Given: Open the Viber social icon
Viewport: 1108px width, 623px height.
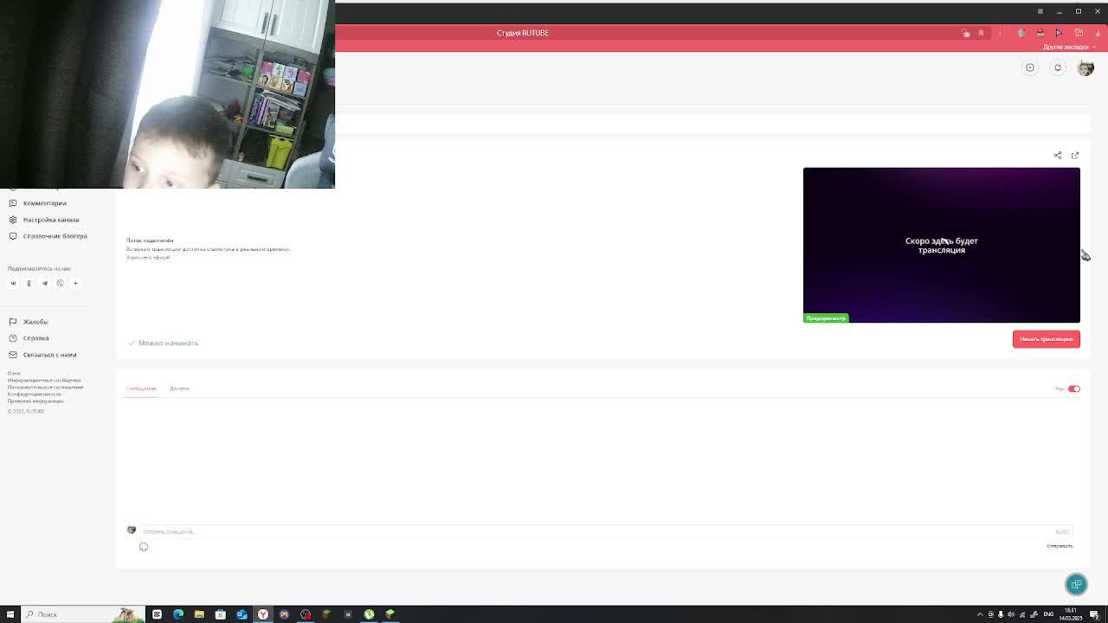Looking at the screenshot, I should pyautogui.click(x=60, y=283).
